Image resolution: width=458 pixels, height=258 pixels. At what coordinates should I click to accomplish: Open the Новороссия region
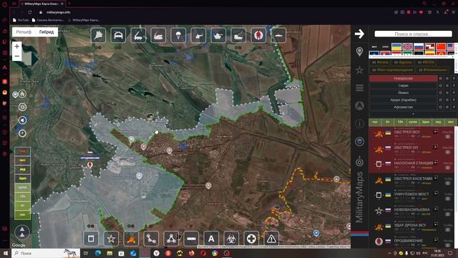click(403, 78)
